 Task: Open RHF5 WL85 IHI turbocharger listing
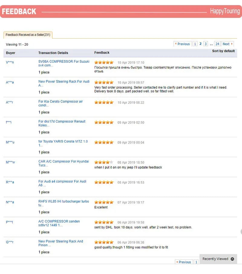(x=64, y=203)
